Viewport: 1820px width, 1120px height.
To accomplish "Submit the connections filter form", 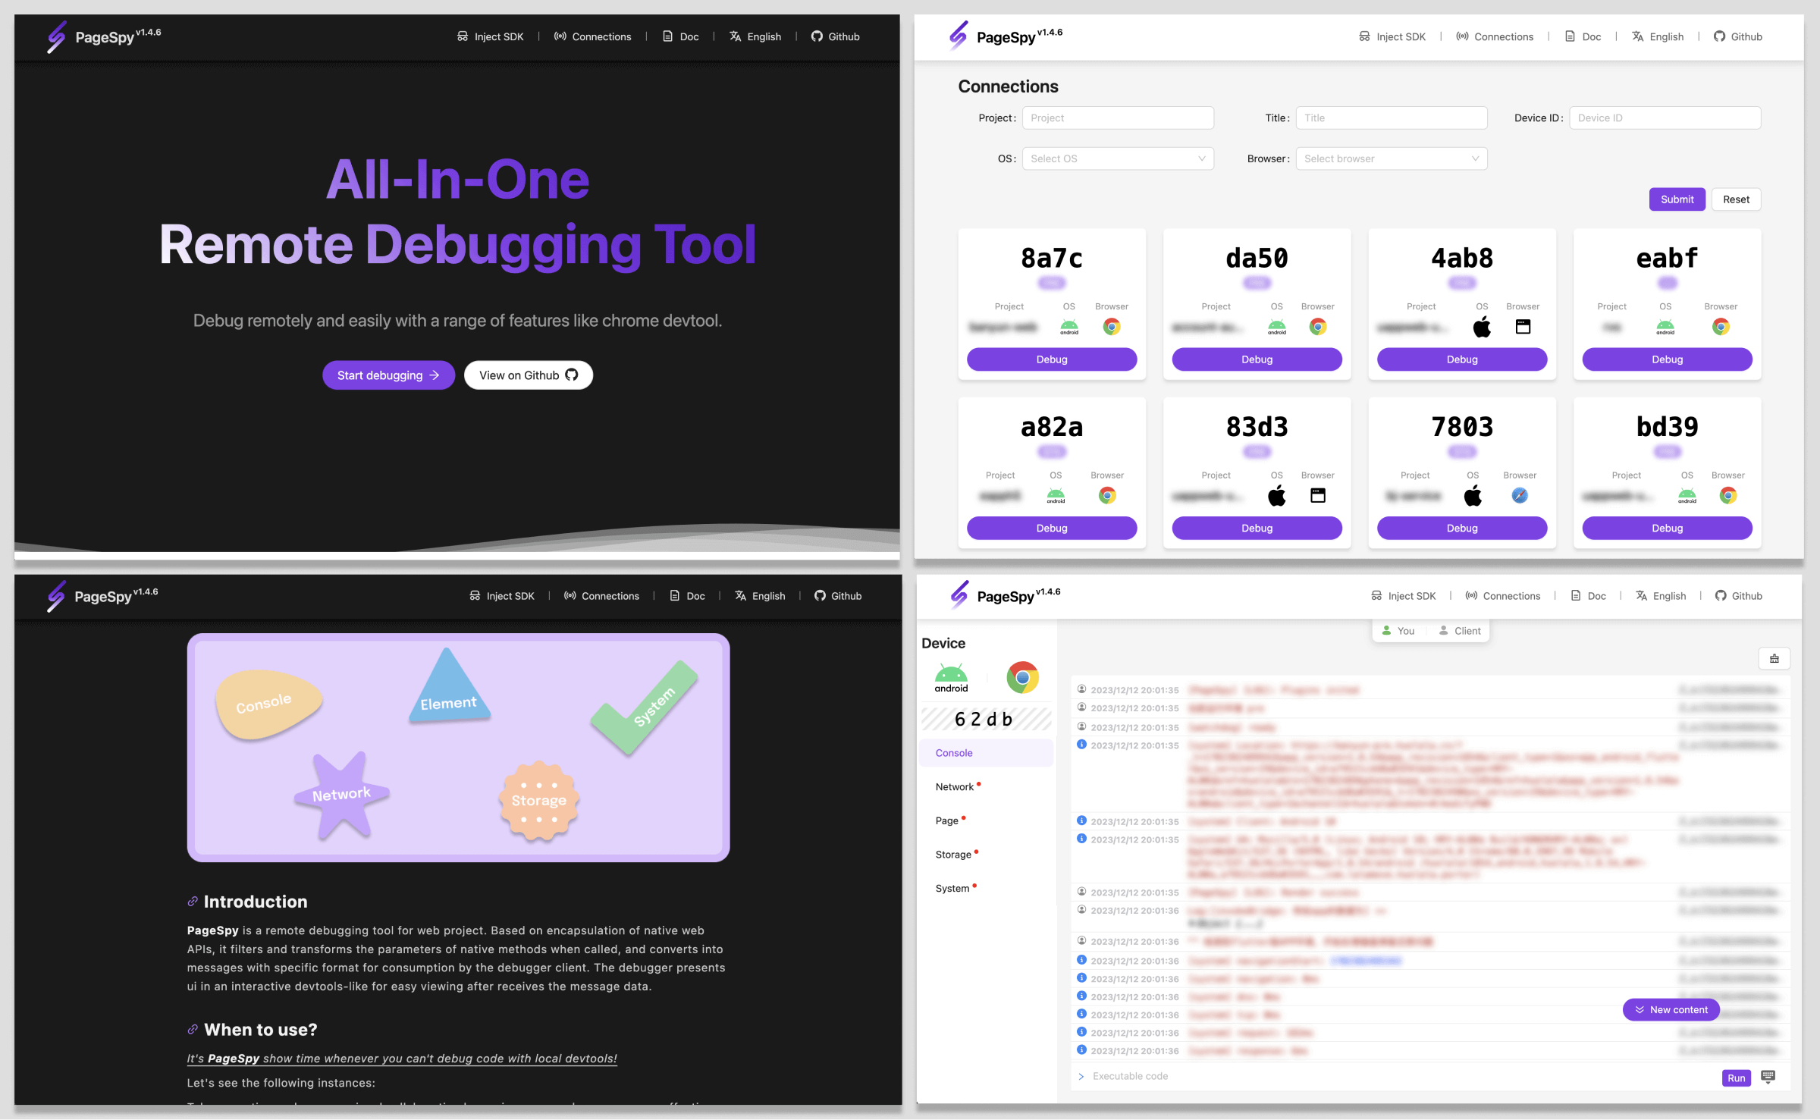I will tap(1676, 199).
